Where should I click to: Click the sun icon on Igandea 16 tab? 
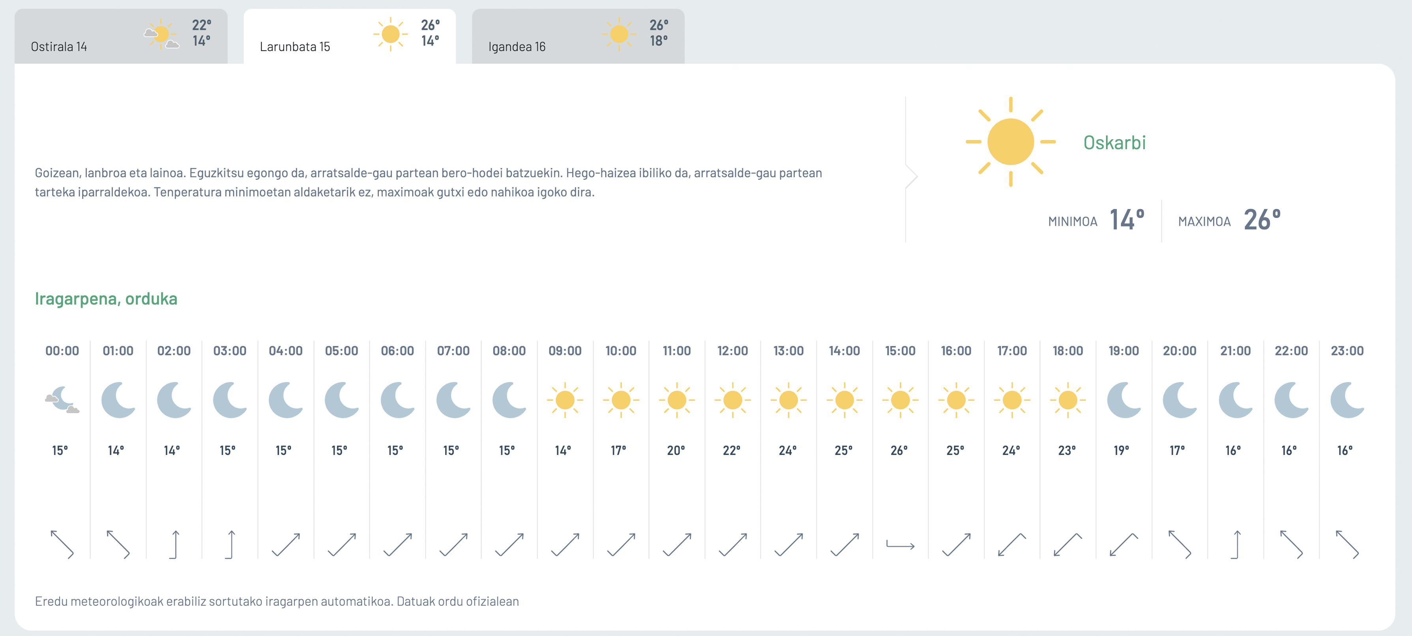coord(619,34)
